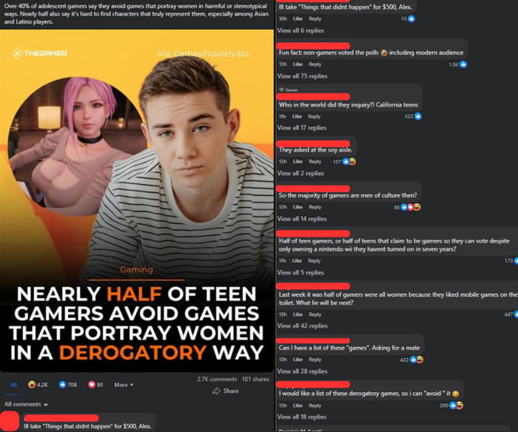Click TheGamer logo on the image
This screenshot has height=432, width=518.
(x=40, y=53)
